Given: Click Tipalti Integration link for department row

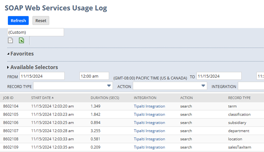Looking at the screenshot, I should 149,131.
